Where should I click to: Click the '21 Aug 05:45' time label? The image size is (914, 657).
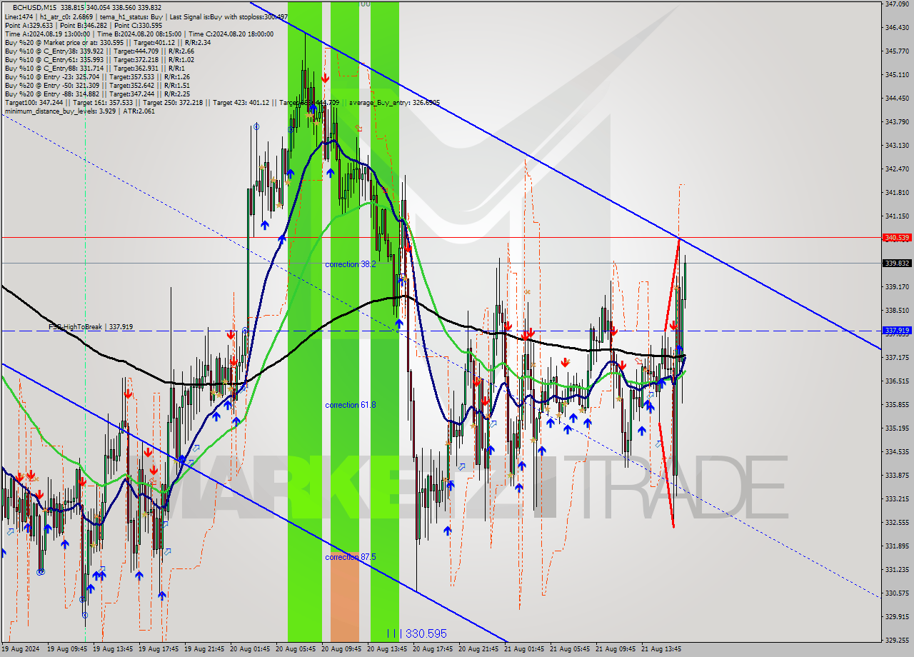point(570,649)
